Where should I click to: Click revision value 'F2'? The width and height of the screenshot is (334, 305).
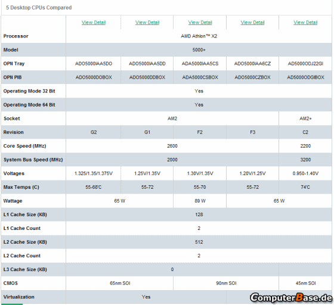point(200,132)
